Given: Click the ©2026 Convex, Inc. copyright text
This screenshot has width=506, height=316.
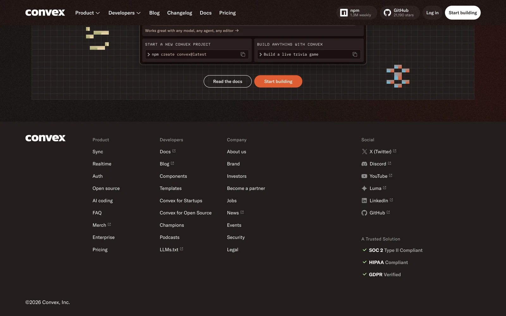Looking at the screenshot, I should tap(47, 302).
